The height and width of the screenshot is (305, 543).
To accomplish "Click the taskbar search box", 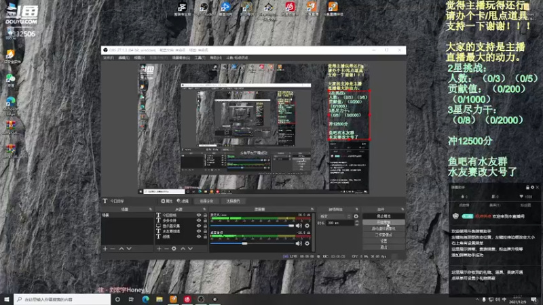I will click(62, 299).
